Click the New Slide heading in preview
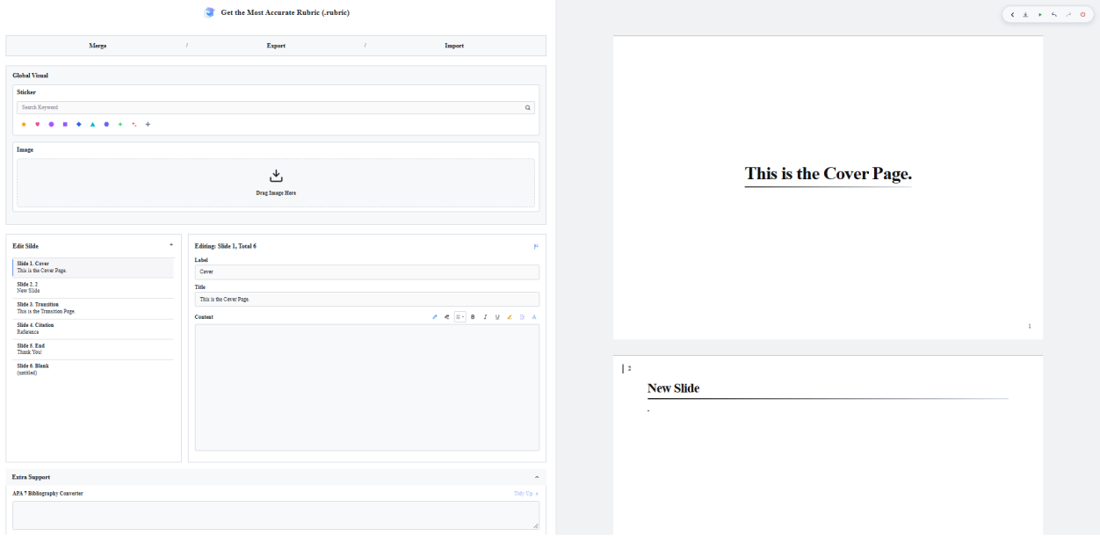The width and height of the screenshot is (1100, 536). click(673, 388)
